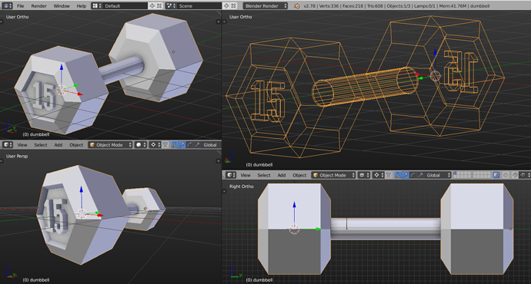Open solid shading selector in top-left viewport header
531x284 pixels.
tap(141, 145)
